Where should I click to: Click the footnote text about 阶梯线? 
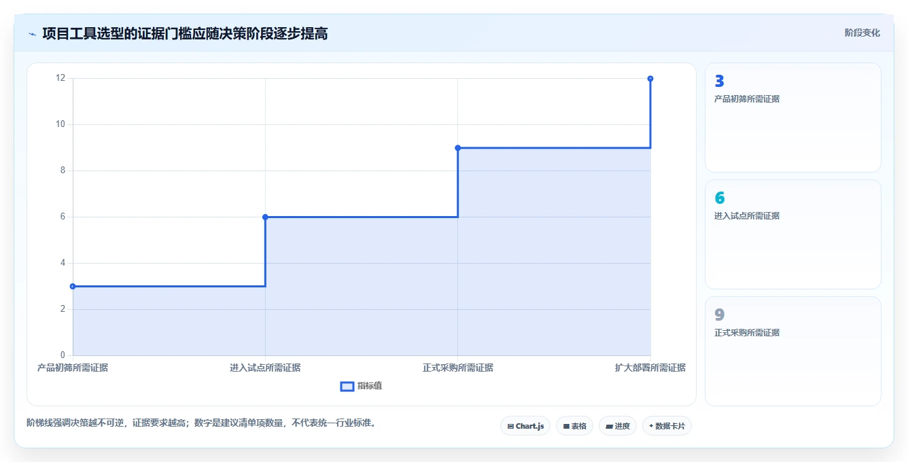[x=201, y=423]
